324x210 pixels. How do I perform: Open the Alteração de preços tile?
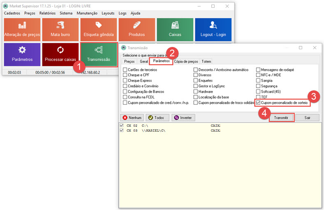(22, 30)
